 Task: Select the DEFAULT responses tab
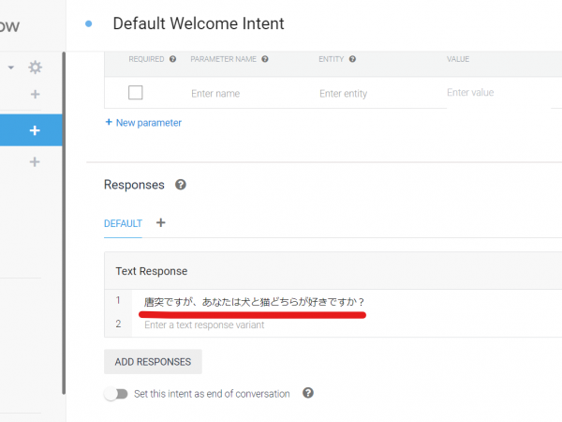point(123,223)
